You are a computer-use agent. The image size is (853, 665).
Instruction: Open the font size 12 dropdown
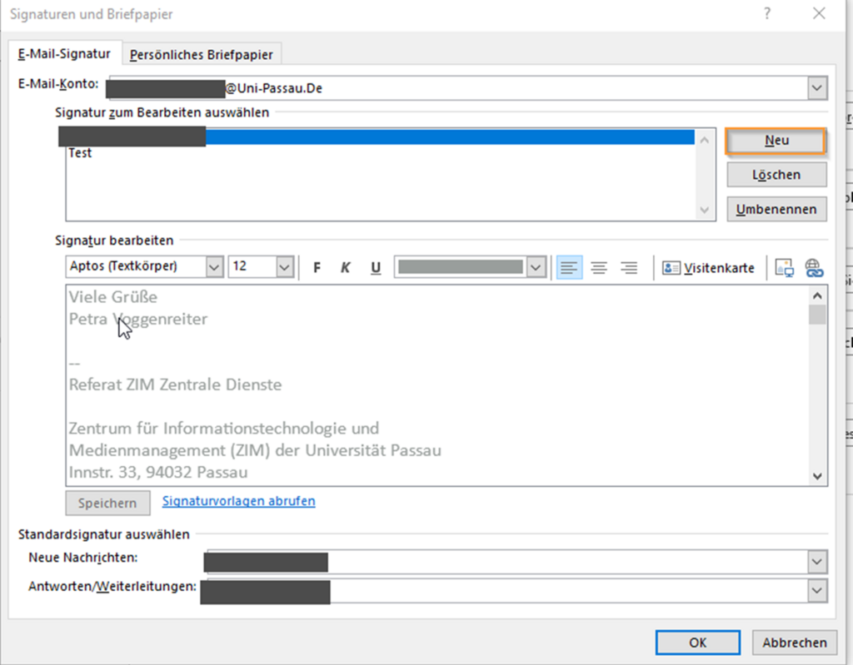(285, 267)
